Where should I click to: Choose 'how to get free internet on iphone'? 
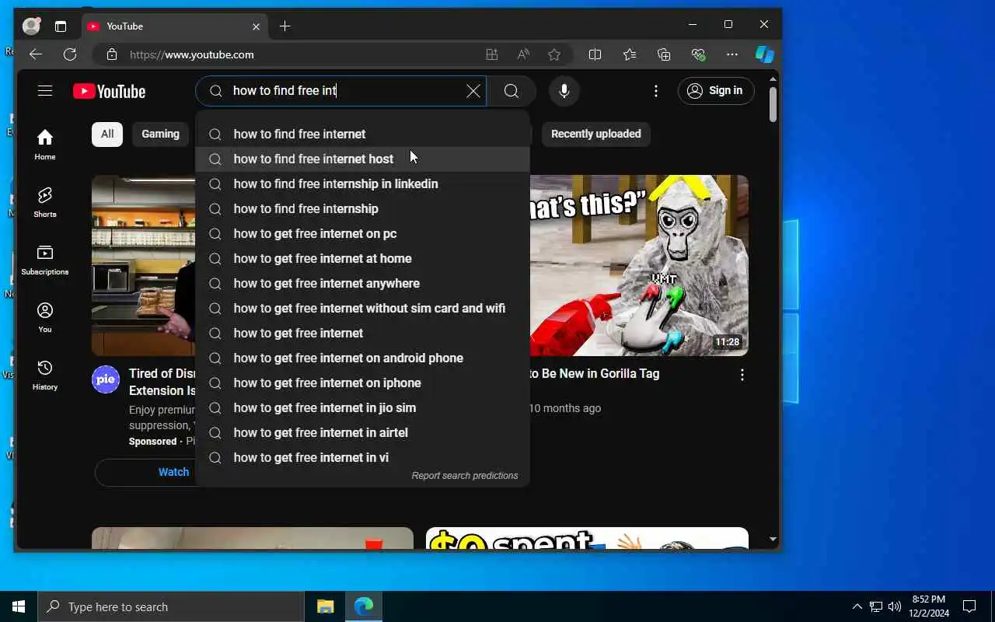(x=363, y=383)
